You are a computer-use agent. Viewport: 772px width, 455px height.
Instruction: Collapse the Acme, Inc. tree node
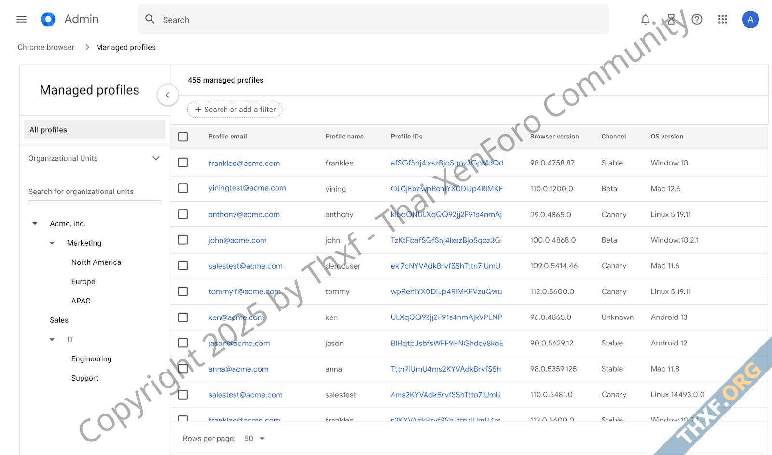35,224
